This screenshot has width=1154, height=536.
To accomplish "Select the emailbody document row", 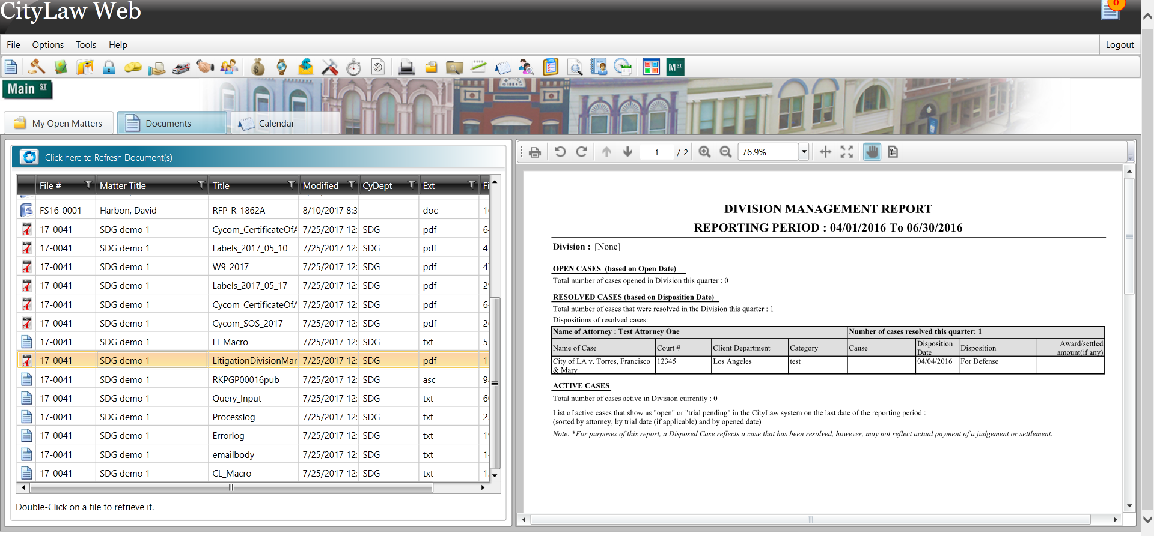I will [x=252, y=454].
